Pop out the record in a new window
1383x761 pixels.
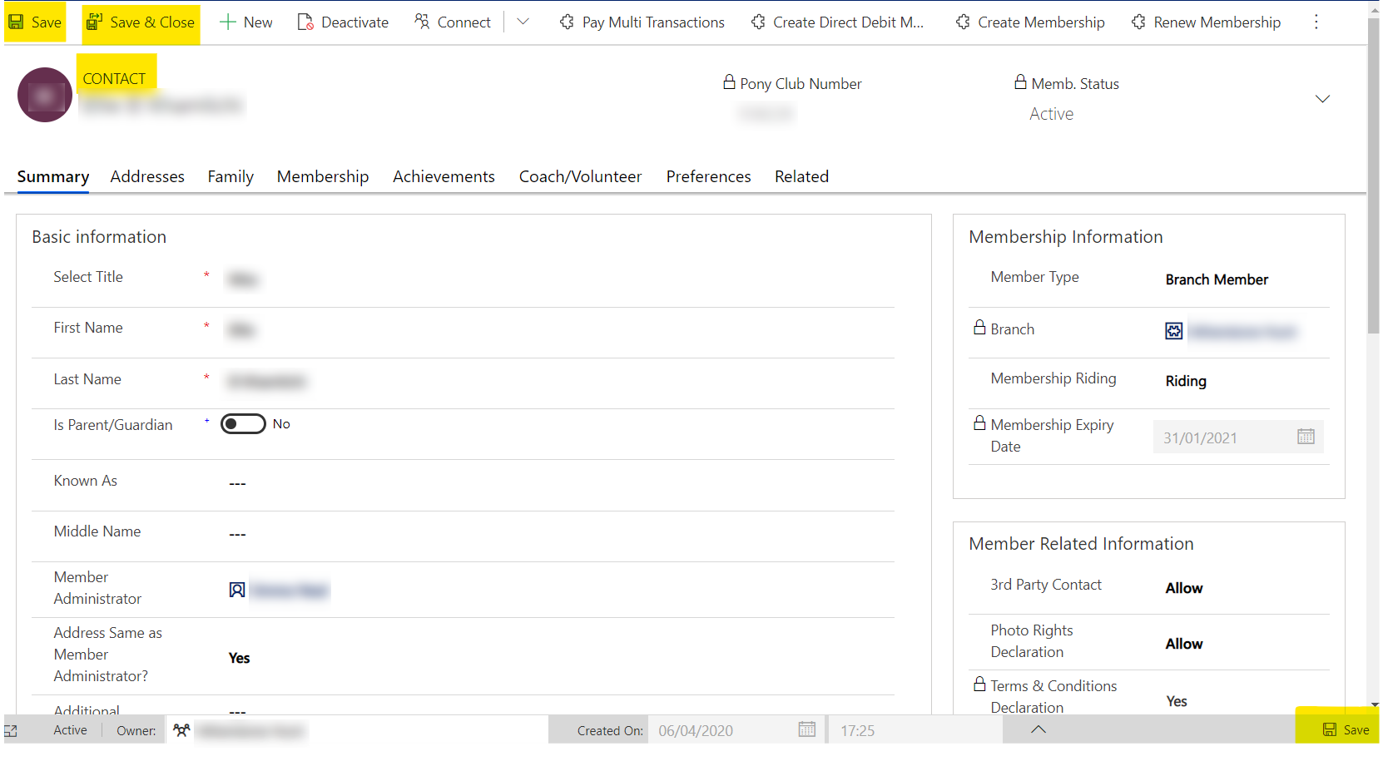coord(12,729)
